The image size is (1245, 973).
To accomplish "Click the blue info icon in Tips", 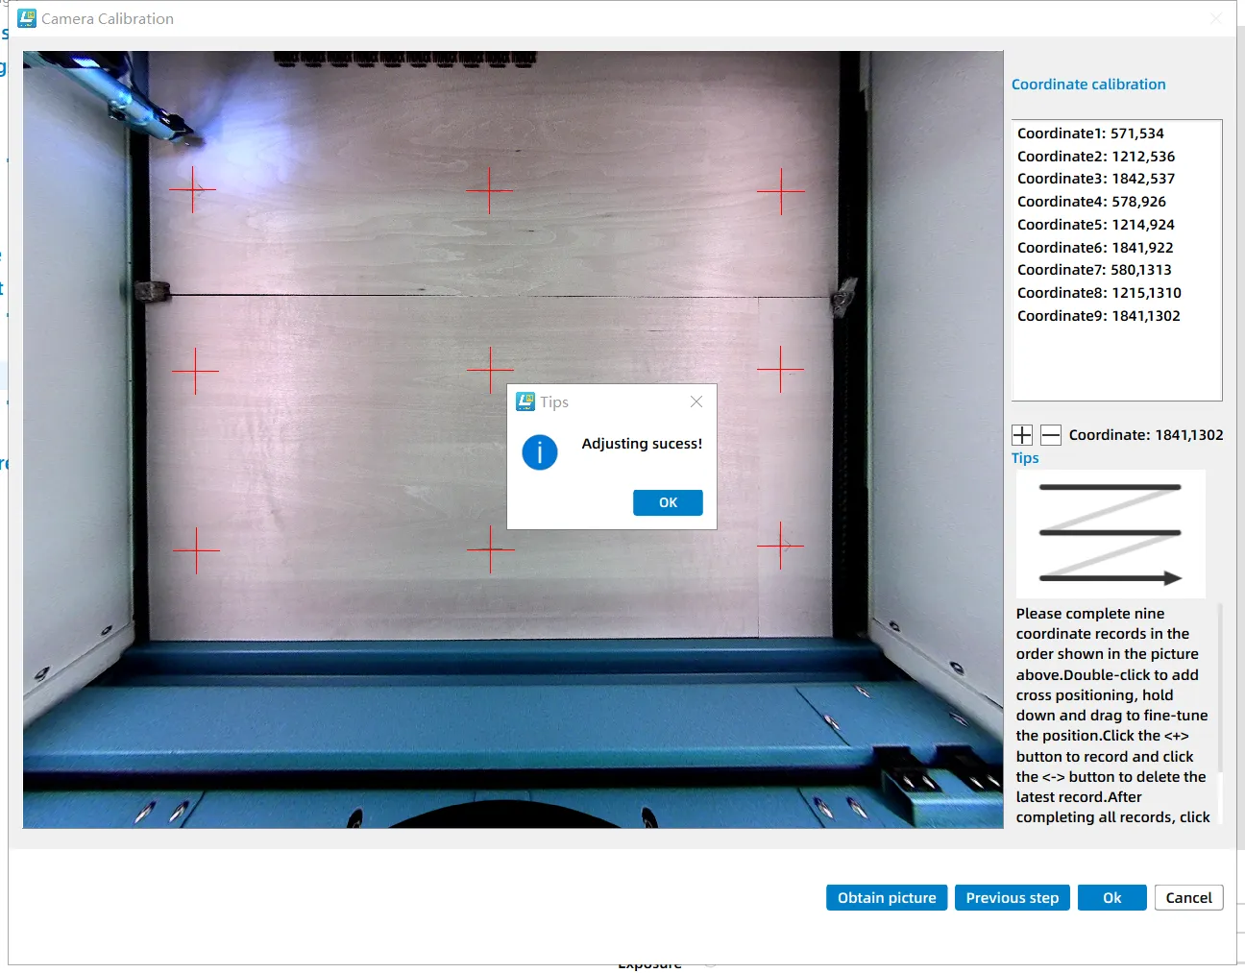I will click(x=540, y=451).
